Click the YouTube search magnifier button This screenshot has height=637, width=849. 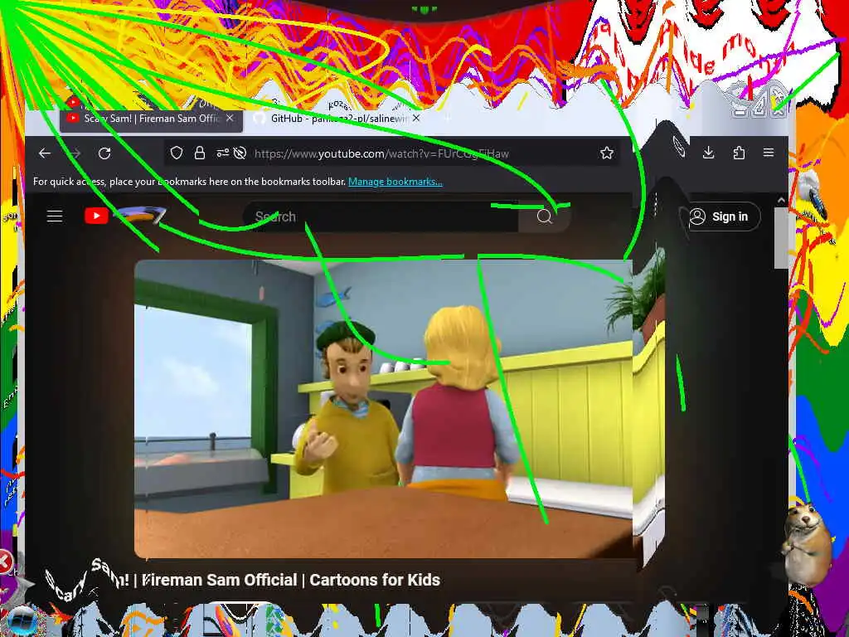point(544,216)
